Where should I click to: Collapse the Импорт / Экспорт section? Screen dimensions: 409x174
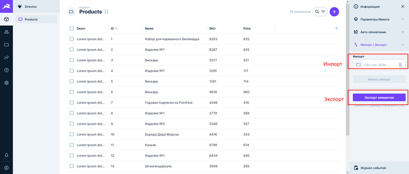(x=403, y=45)
